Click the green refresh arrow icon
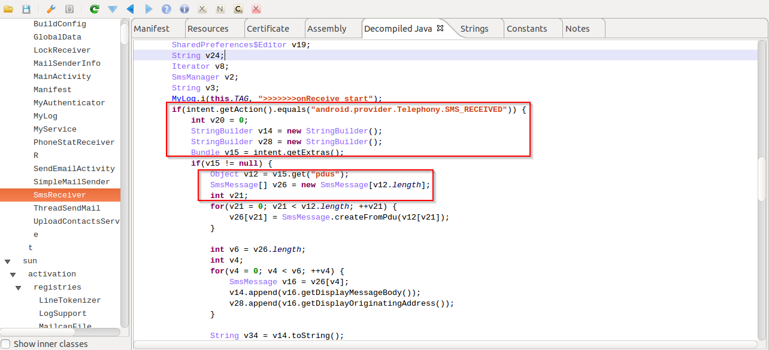Screen dimensions: 769x350 click(94, 9)
